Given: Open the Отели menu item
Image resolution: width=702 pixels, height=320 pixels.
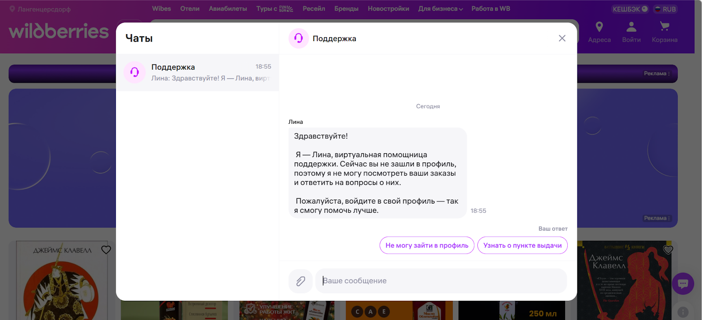Looking at the screenshot, I should click(190, 9).
